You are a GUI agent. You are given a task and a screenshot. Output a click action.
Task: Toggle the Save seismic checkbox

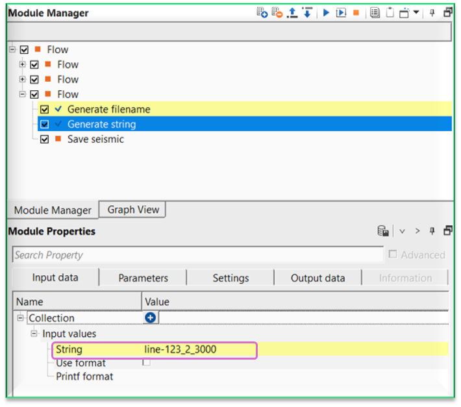[45, 140]
